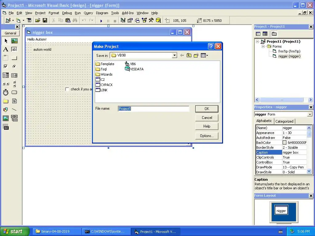Switch to the Categorized tab

pyautogui.click(x=284, y=121)
